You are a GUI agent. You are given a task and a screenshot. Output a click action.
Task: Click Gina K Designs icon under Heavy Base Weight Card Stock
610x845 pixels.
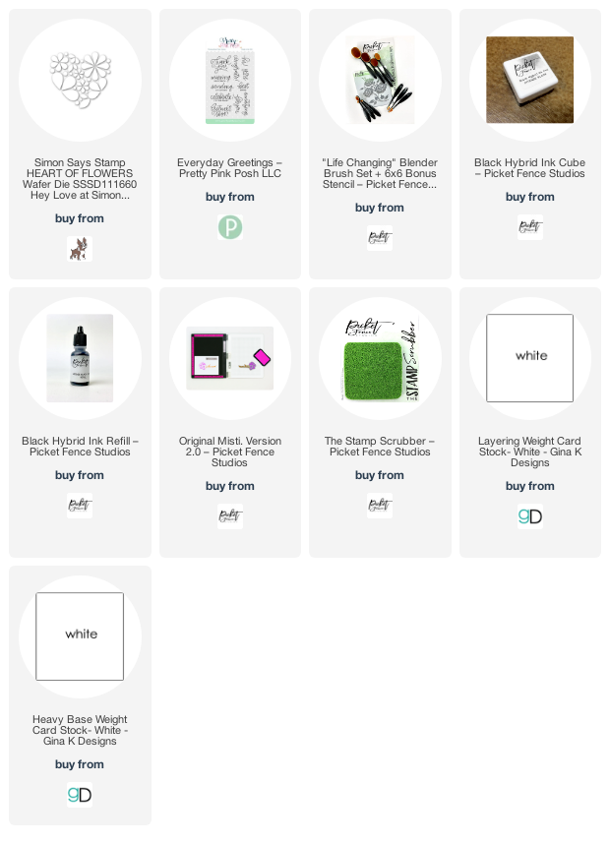(80, 795)
